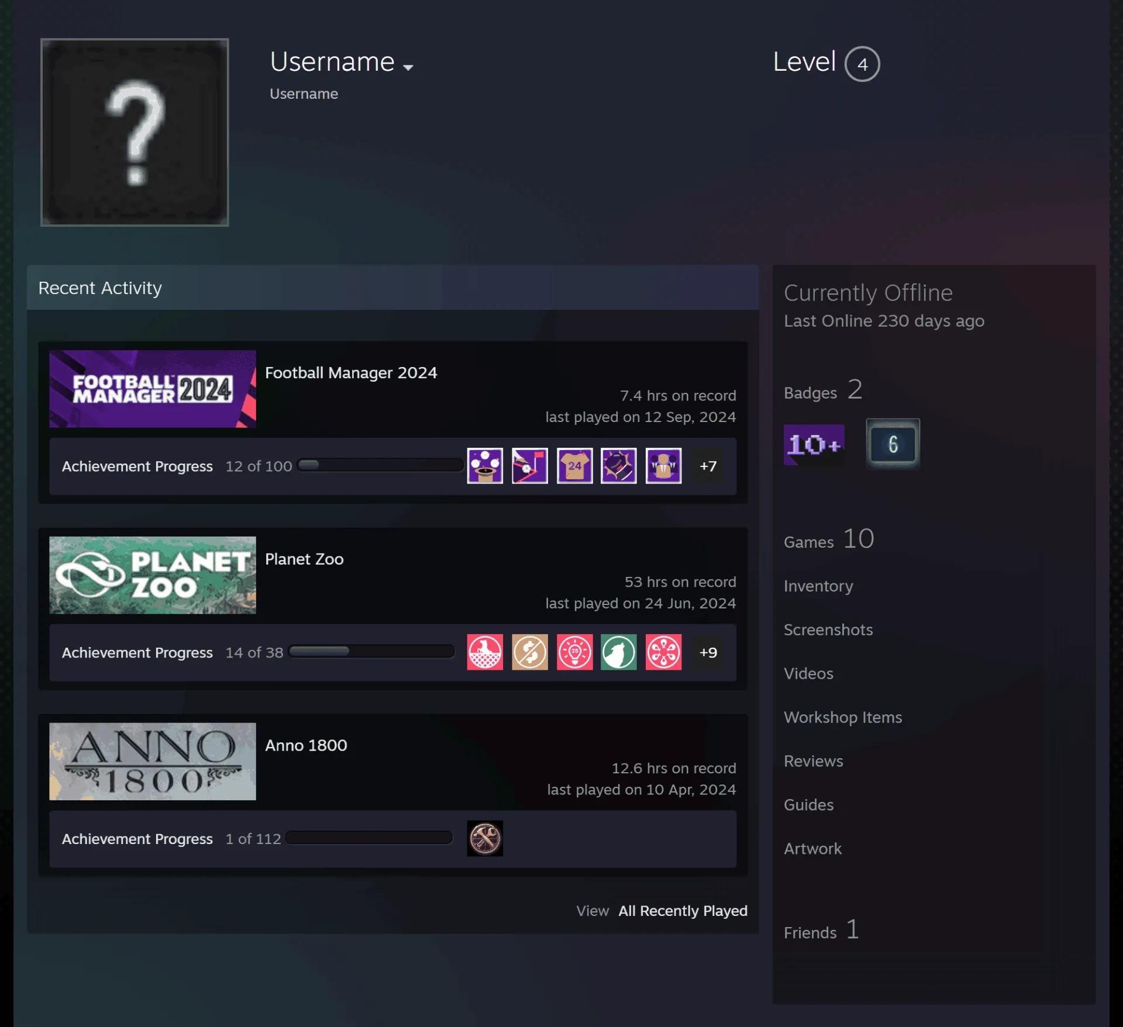This screenshot has width=1123, height=1027.
Task: Go to Inventory
Action: pos(818,586)
